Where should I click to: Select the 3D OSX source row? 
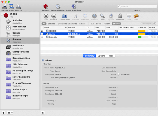99,31
